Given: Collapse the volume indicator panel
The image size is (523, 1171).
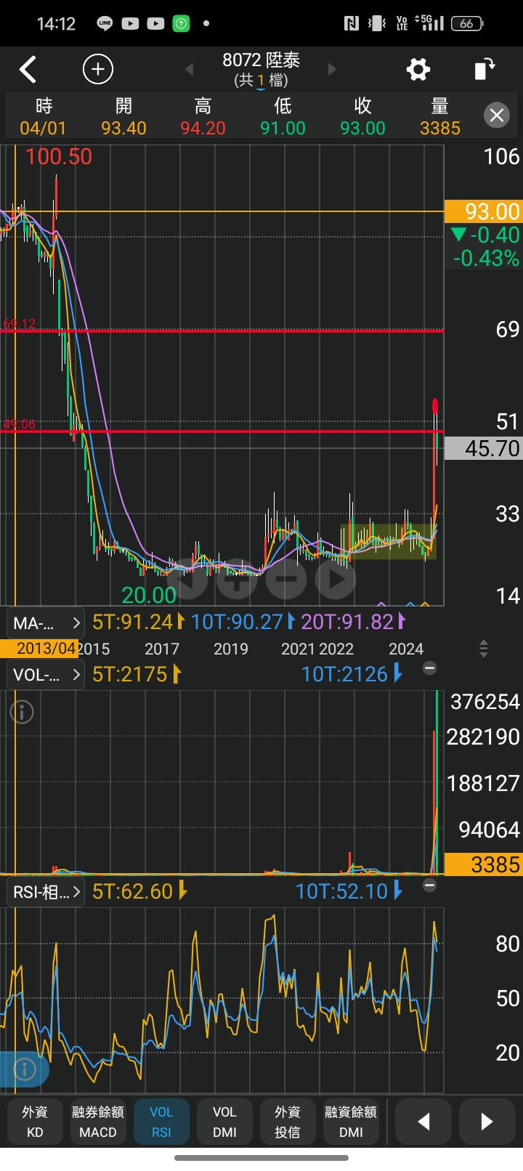Looking at the screenshot, I should click(x=430, y=668).
